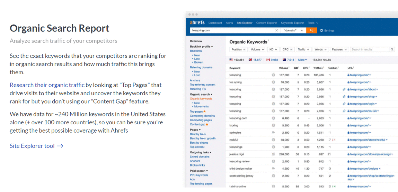The height and width of the screenshot is (192, 398).
Task: Click SERP icon in reckful row
Action: click(273, 140)
